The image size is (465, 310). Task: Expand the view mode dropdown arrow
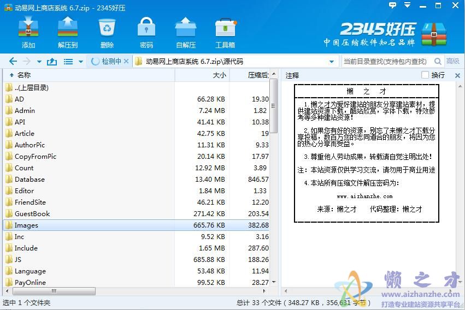81,62
